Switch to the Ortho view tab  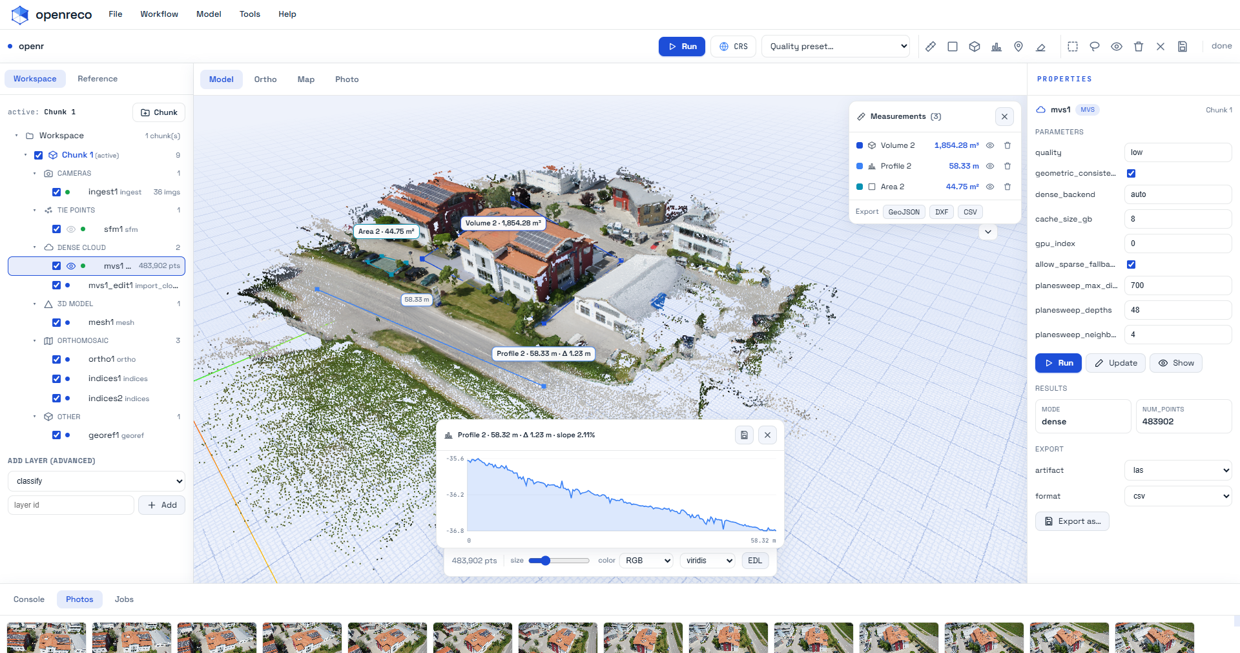pyautogui.click(x=265, y=79)
